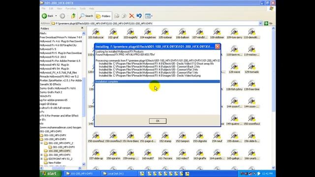Select the 163-giraffe file icon
315x177 pixels.
[200, 154]
